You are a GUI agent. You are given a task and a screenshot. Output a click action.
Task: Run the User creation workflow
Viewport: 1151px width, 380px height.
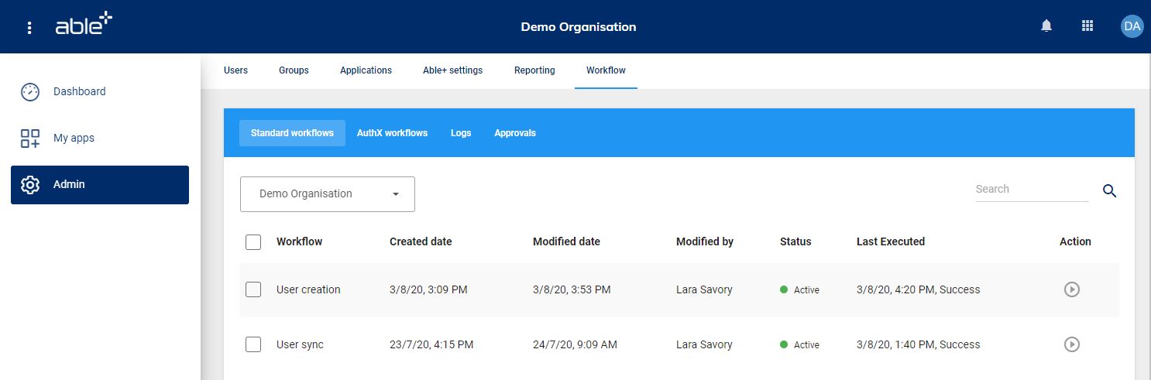click(1071, 289)
